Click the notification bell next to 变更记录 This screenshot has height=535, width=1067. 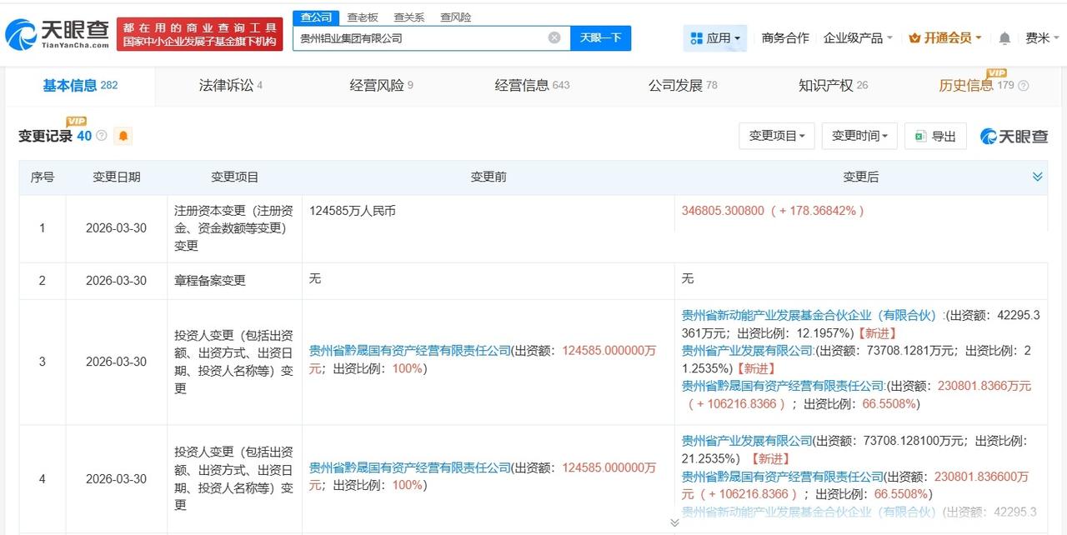[x=123, y=136]
